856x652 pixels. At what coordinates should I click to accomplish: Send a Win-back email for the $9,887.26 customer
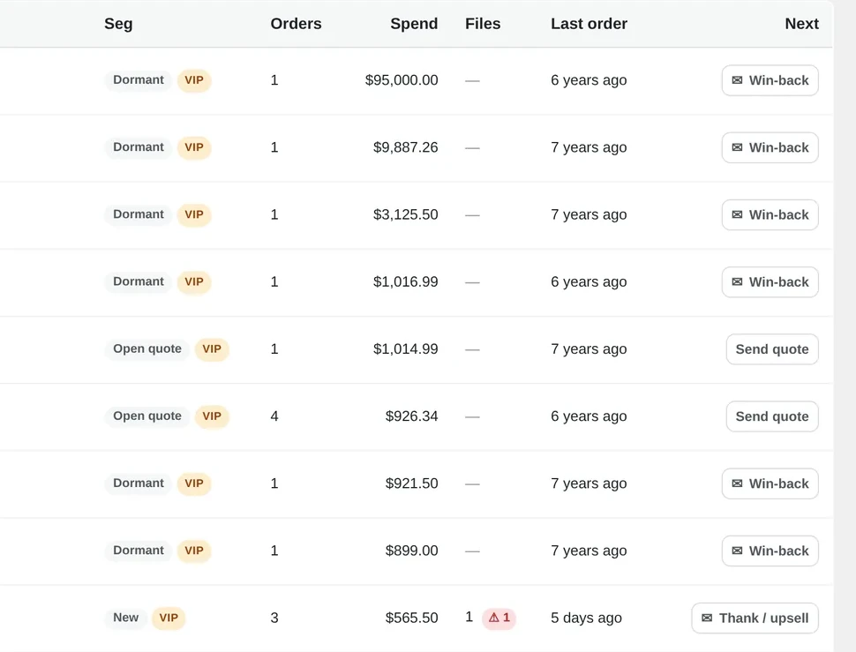[x=770, y=147]
